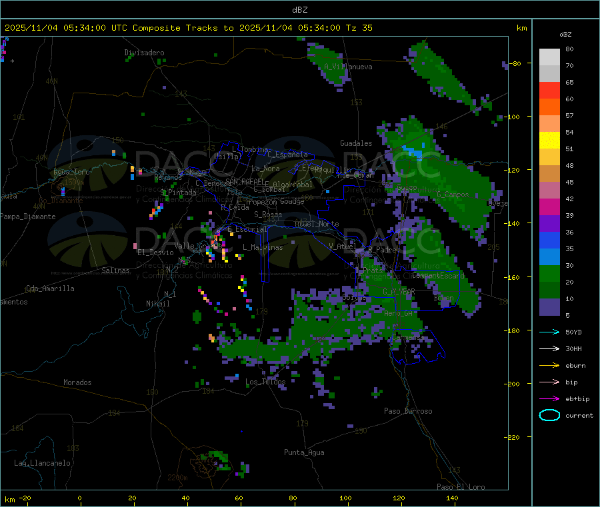Click the Morados map label
This screenshot has height=507, width=600.
(x=78, y=382)
